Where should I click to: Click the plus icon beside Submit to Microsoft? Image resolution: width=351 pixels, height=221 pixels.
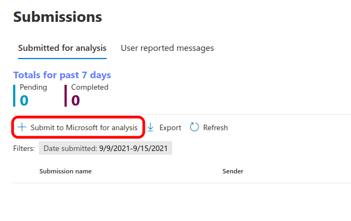point(22,127)
